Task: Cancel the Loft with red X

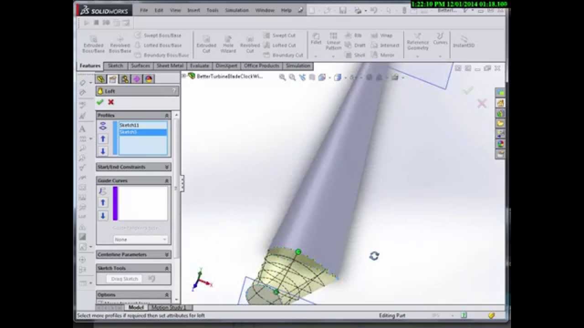Action: point(111,102)
